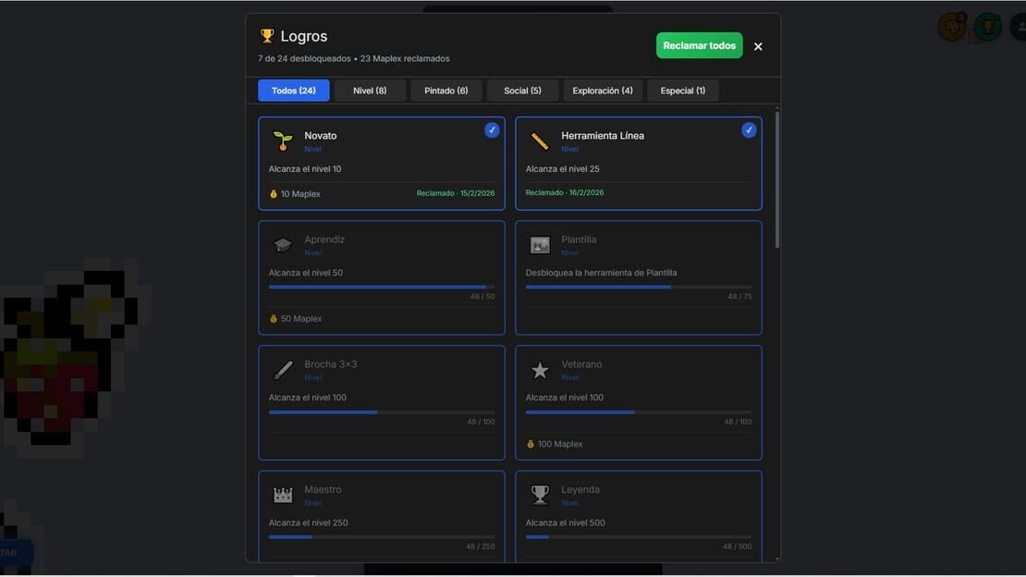Click the "Reclamado · 16/2/2026" text
Viewport: 1026px width, 577px height.
click(x=565, y=192)
